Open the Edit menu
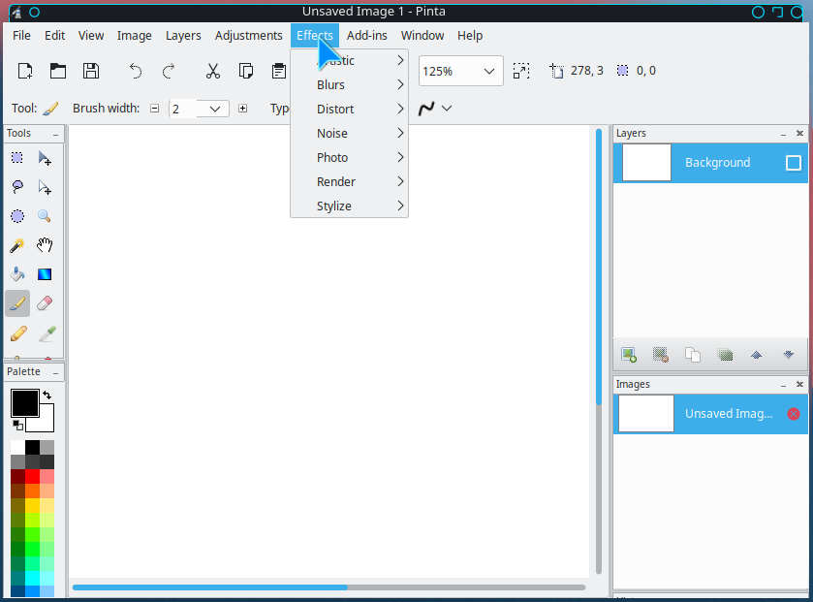 pos(54,35)
